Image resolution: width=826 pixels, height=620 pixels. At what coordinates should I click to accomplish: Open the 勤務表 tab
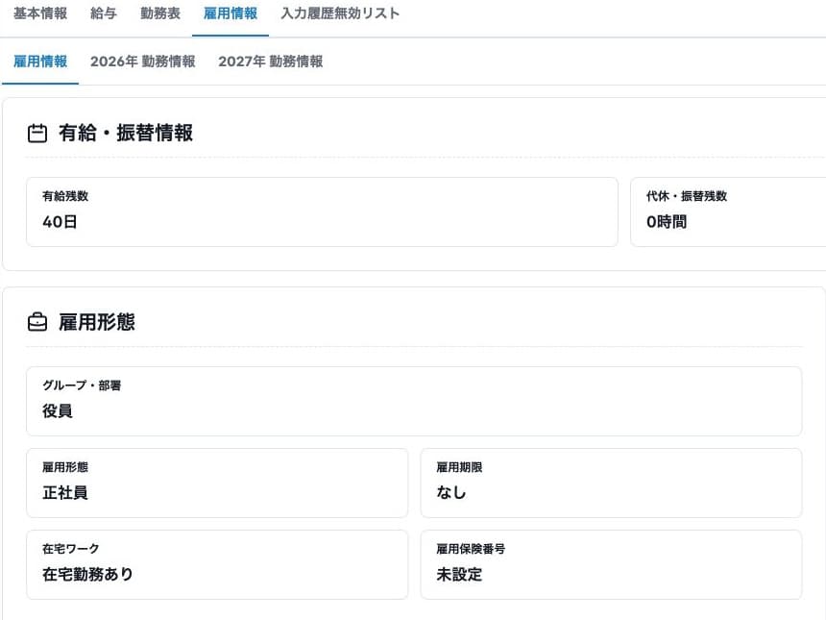click(x=160, y=13)
